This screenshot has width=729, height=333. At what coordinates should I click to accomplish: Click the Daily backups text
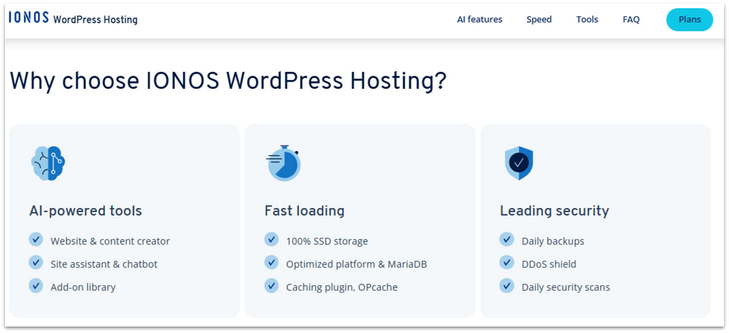[x=553, y=241]
